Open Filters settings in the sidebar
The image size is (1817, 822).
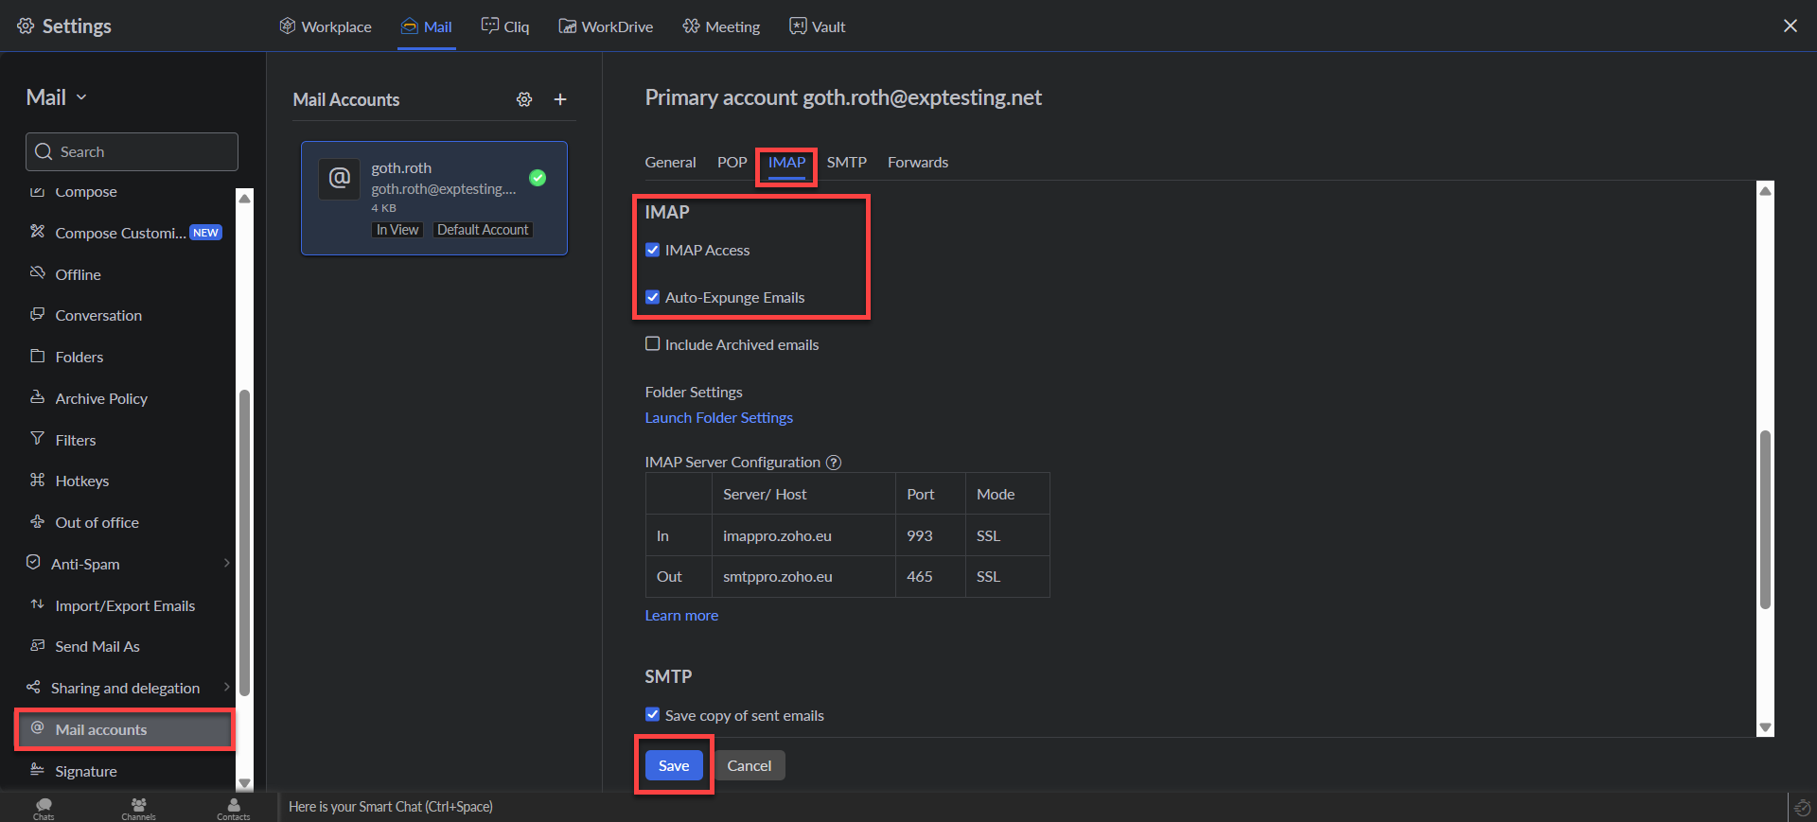coord(76,440)
